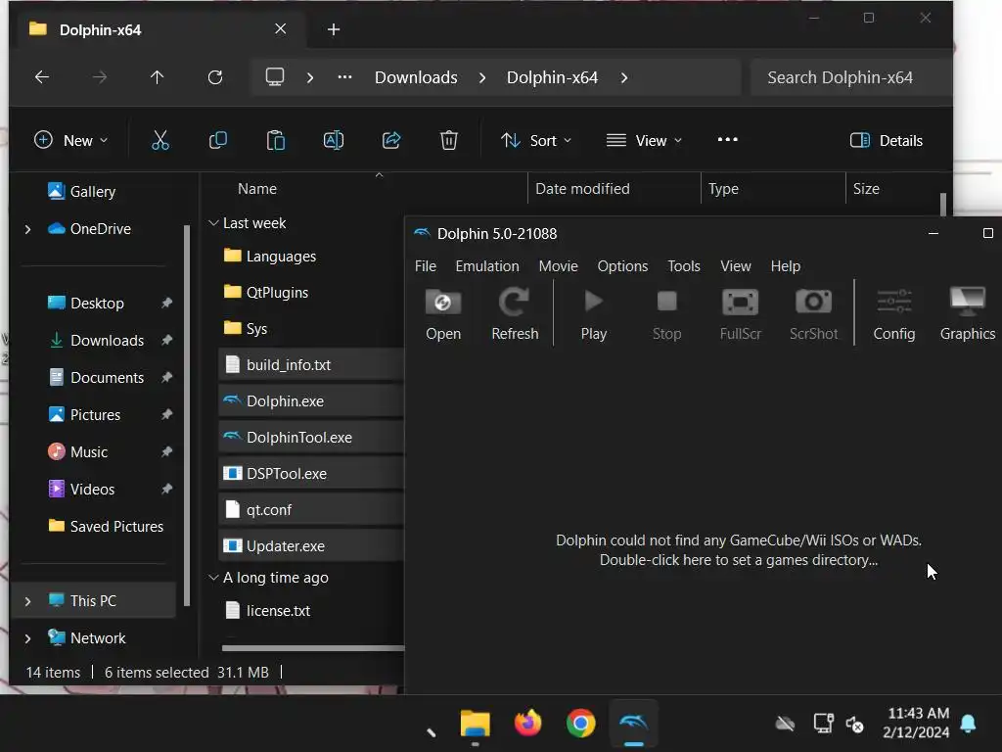The height and width of the screenshot is (752, 1002).
Task: Expand the chevron after Dolphin-x64 breadcrumb
Action: pos(623,77)
